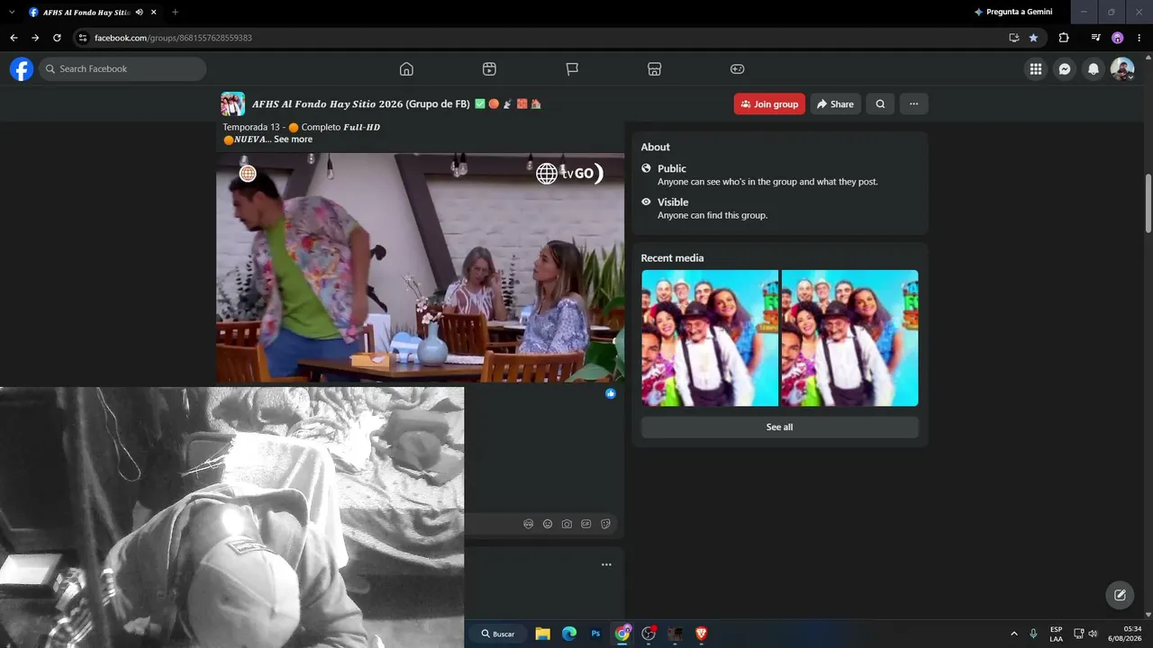
Task: Play the post video of the restaurant scene
Action: point(420,268)
